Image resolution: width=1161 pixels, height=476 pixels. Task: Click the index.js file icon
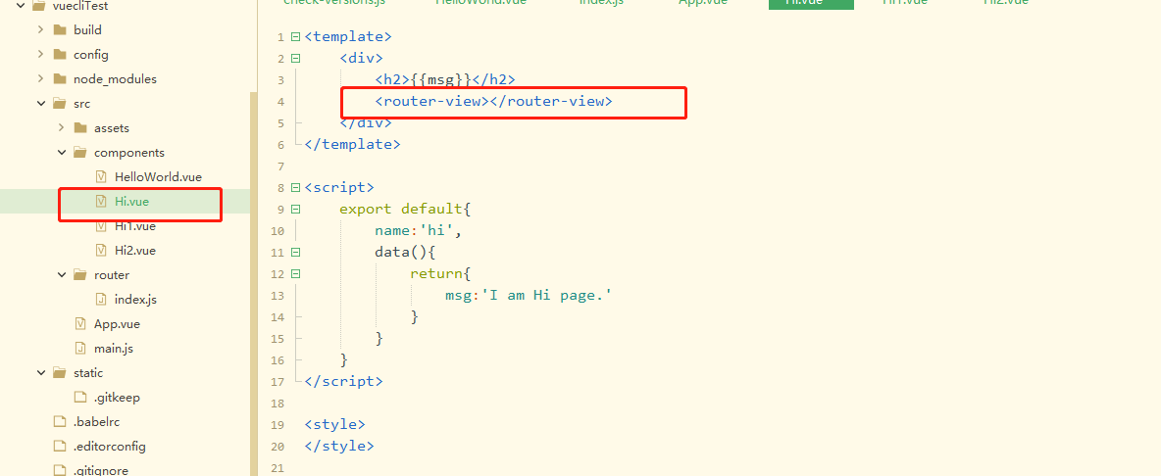point(101,300)
